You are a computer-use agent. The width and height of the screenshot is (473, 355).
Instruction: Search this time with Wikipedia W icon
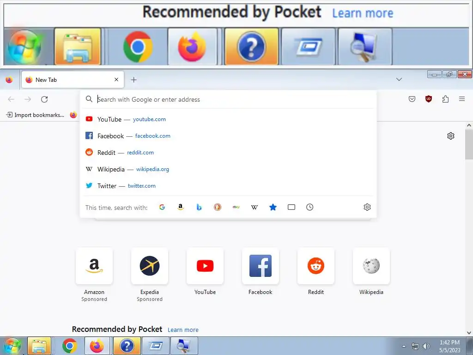[255, 207]
